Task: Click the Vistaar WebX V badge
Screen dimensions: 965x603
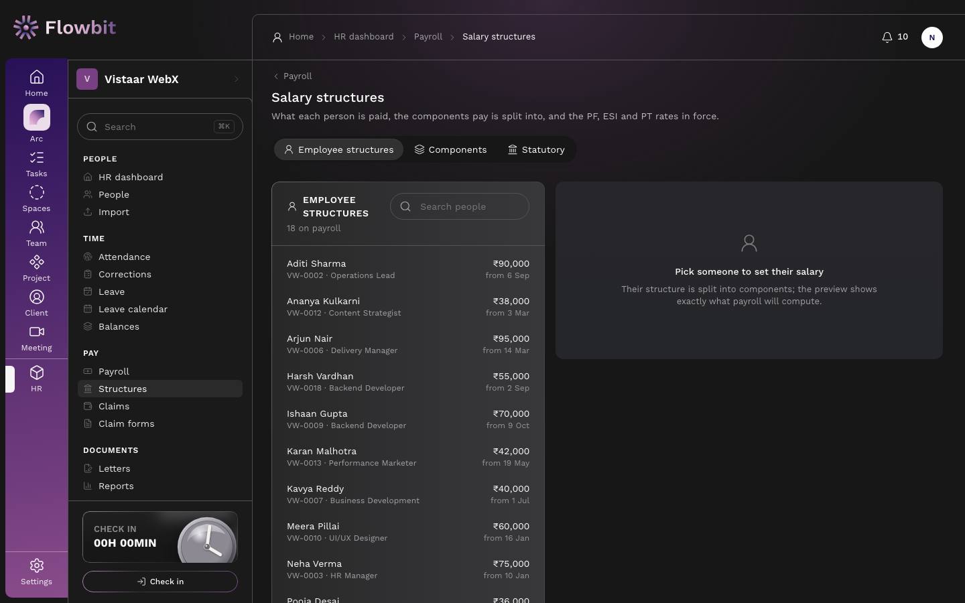Action: [87, 79]
